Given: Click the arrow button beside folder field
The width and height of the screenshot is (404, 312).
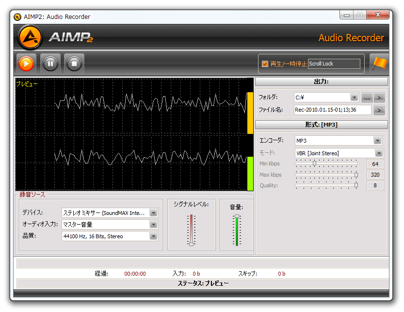Looking at the screenshot, I should click(x=379, y=98).
